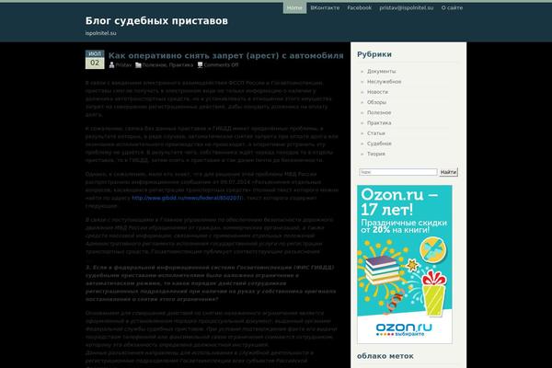The height and width of the screenshot is (368, 552).
Task: Open the Ozon.ru 17 лет banner ad
Action: (x=405, y=264)
